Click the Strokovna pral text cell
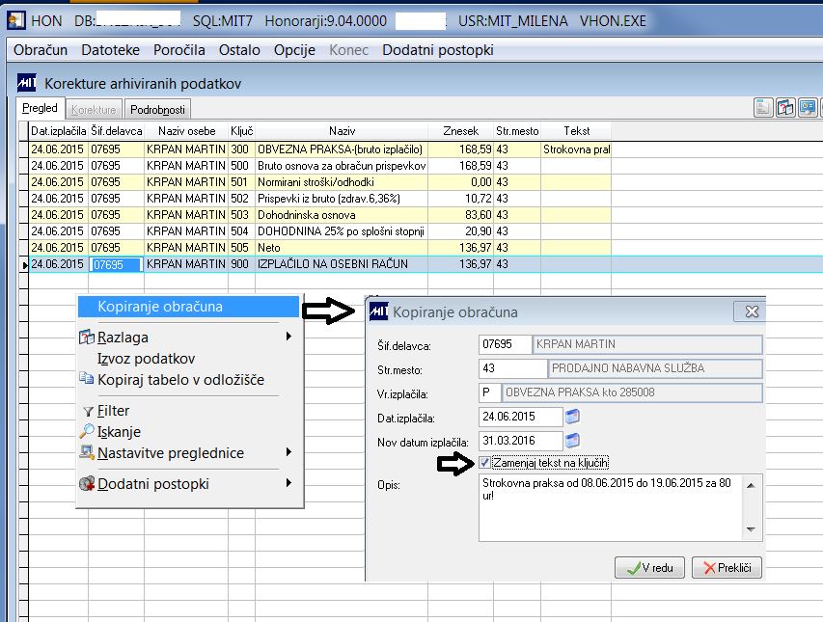This screenshot has height=622, width=823. 576,149
